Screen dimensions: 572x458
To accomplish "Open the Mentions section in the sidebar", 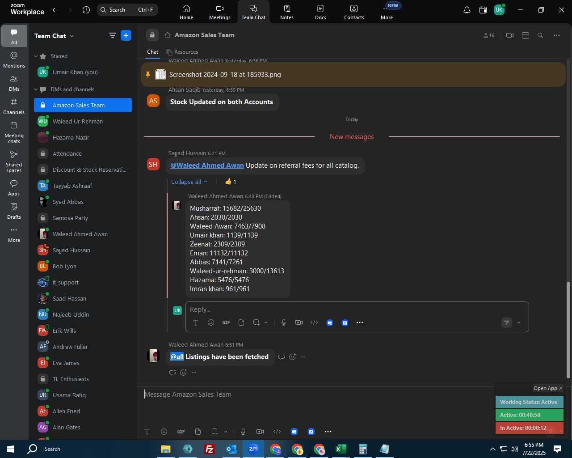I will coord(14,60).
